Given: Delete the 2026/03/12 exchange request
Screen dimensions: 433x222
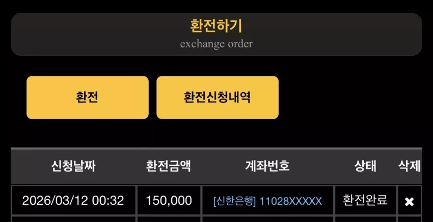Looking at the screenshot, I should point(409,202).
